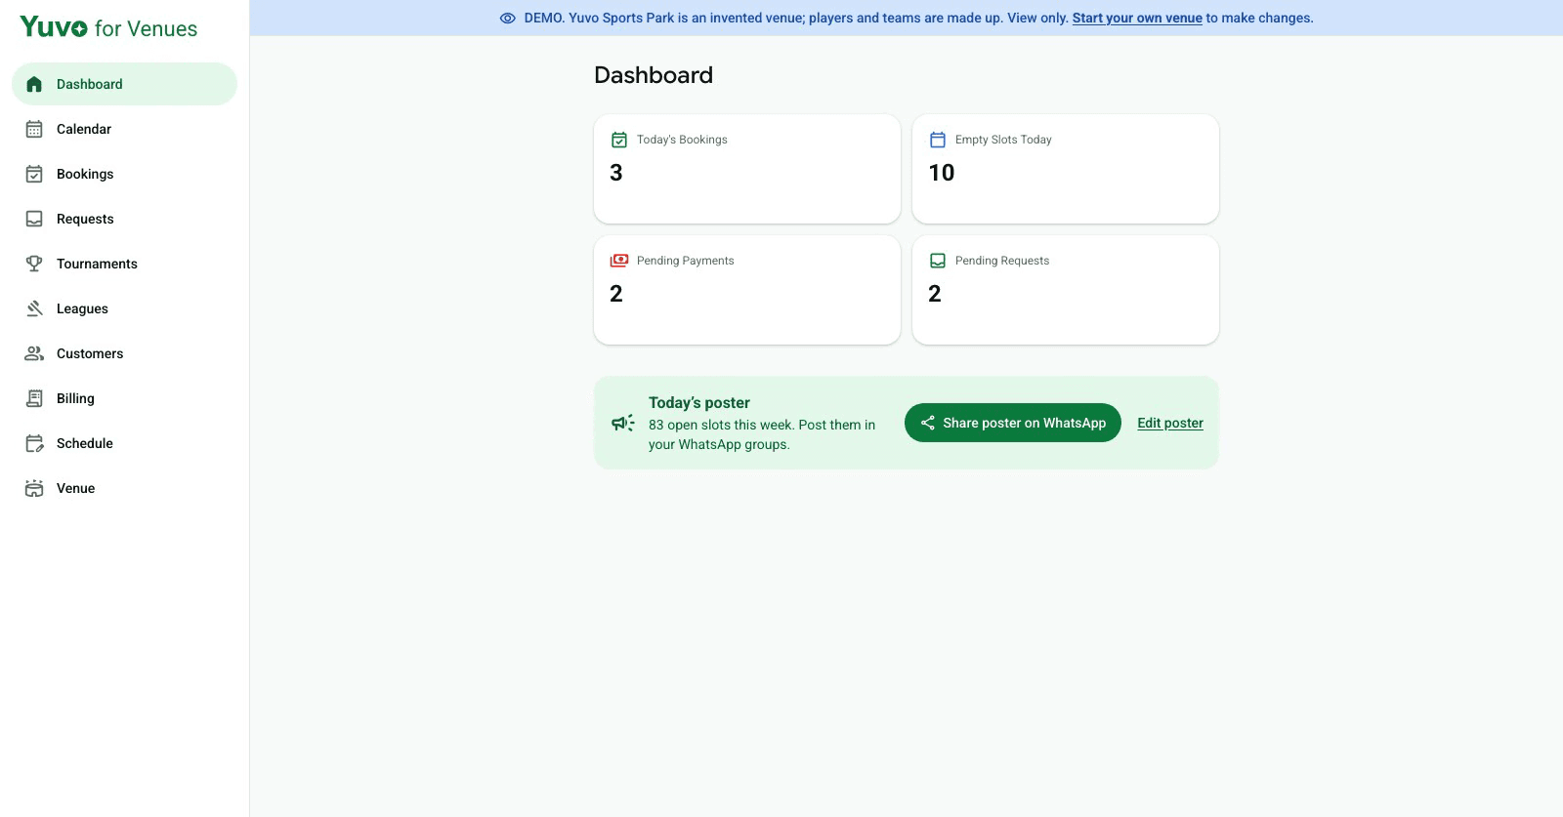Click the Schedule edit-calendar icon

(34, 443)
